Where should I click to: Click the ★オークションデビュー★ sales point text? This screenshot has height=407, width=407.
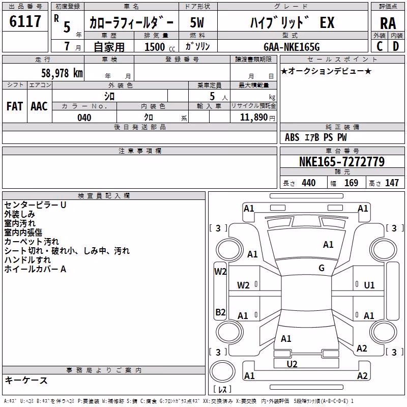click(326, 71)
